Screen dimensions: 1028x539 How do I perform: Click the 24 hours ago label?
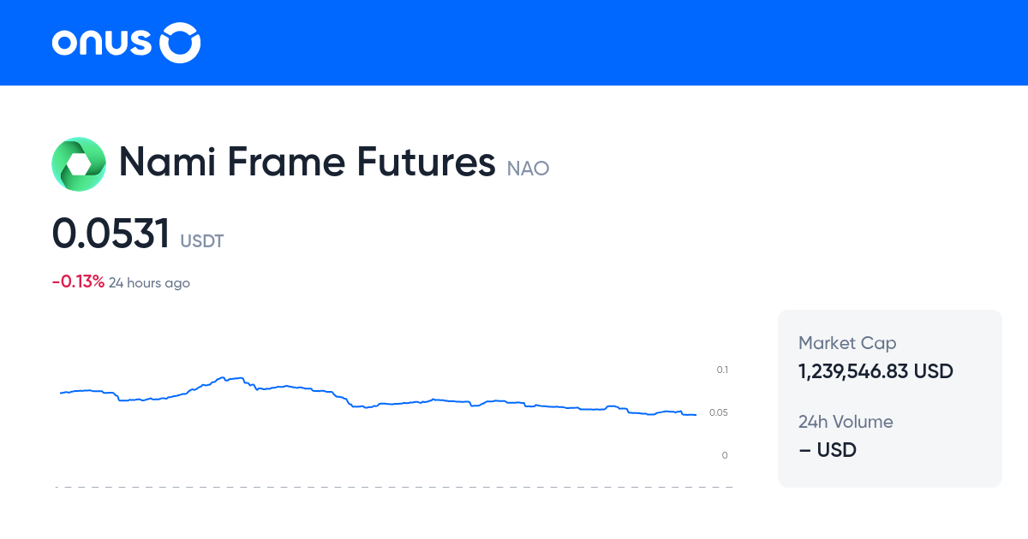149,283
